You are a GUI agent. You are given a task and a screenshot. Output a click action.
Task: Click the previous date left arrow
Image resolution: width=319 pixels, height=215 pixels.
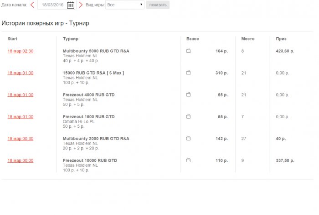(32, 5)
